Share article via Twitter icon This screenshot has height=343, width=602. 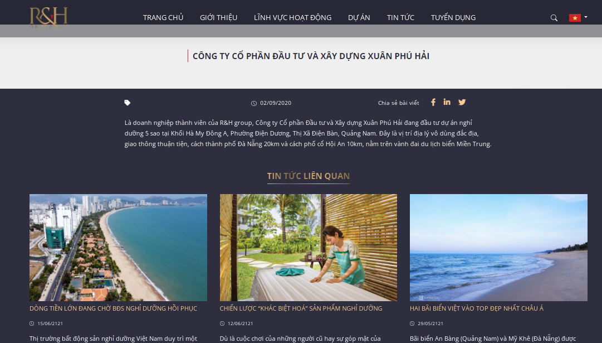[x=462, y=102]
